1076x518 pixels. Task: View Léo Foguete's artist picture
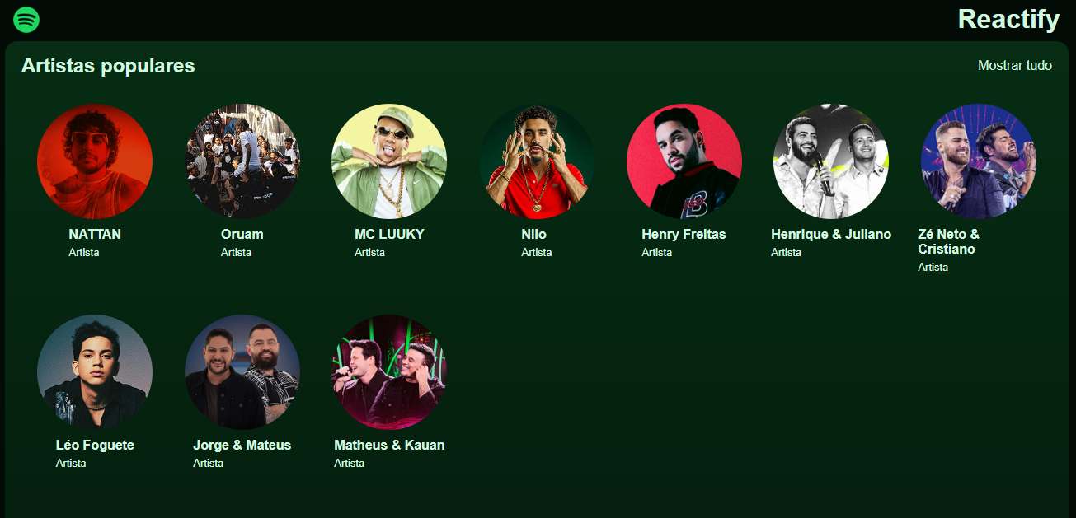(x=95, y=372)
